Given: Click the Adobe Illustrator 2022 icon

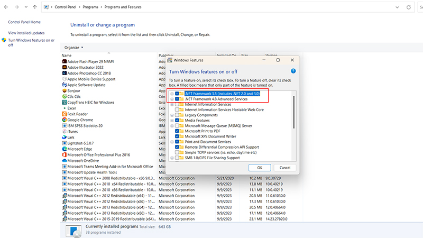Looking at the screenshot, I should (x=65, y=67).
